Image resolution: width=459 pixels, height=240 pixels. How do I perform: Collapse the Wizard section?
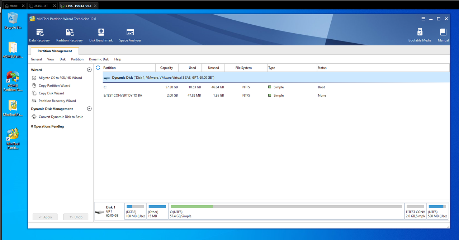[89, 70]
